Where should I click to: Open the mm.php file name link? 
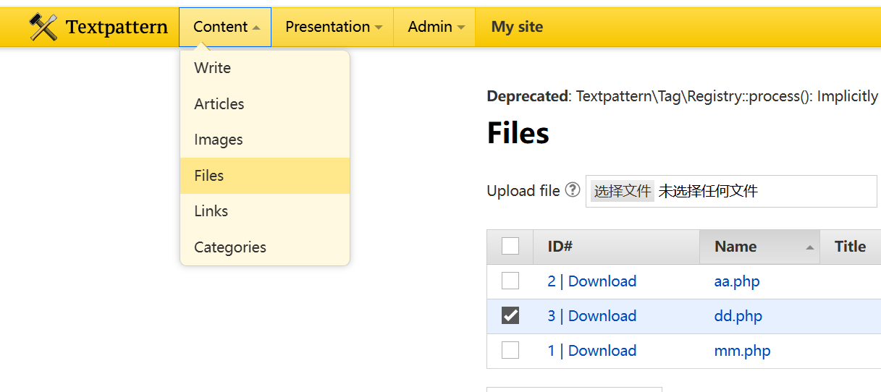pyautogui.click(x=742, y=351)
